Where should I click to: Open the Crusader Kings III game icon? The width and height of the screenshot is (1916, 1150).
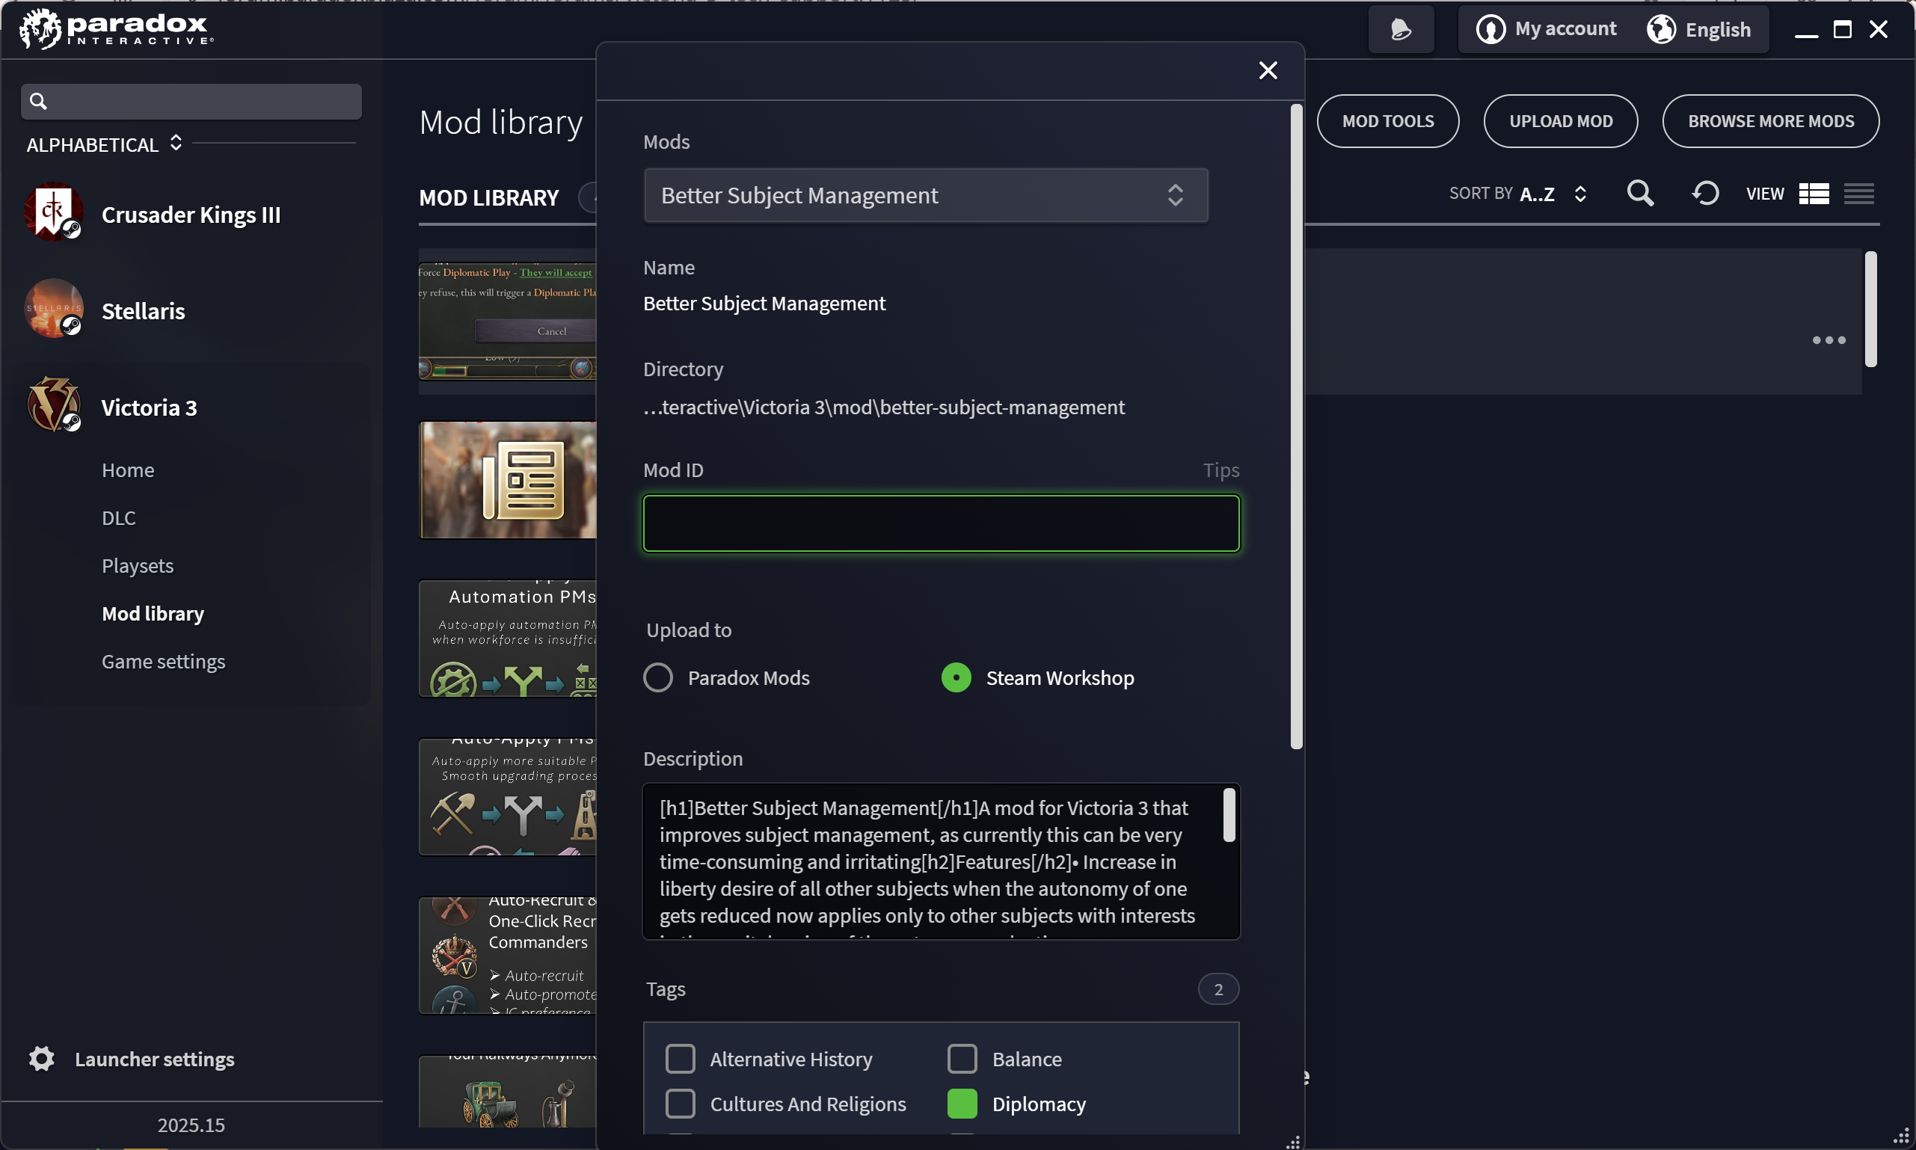click(54, 212)
